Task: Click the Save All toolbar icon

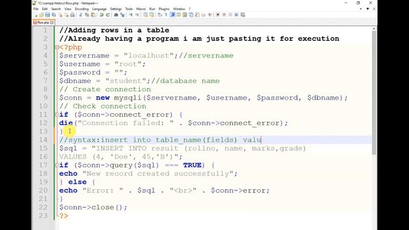Action: pyautogui.click(x=54, y=15)
